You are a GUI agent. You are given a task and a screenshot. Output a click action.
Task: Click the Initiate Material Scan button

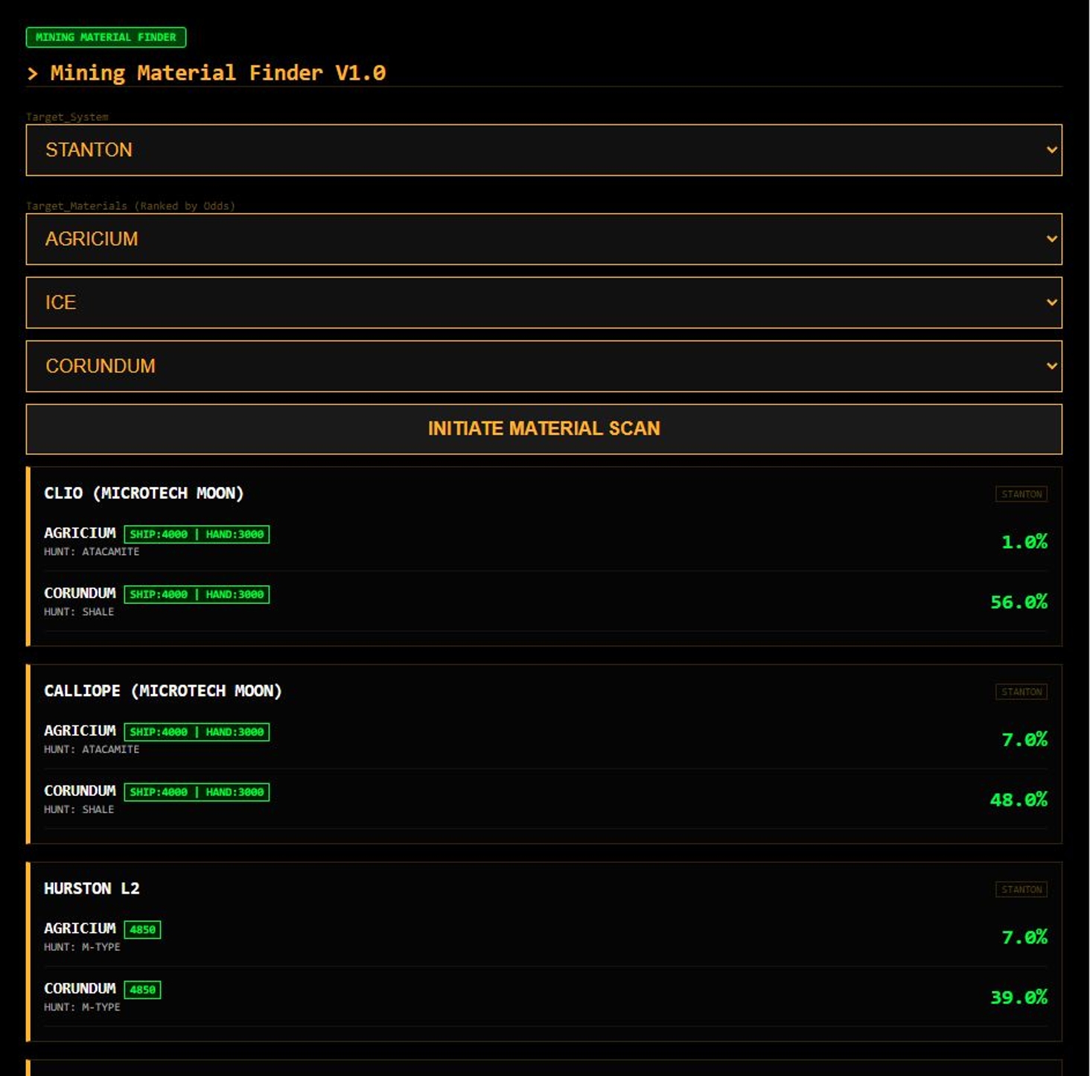pos(544,429)
